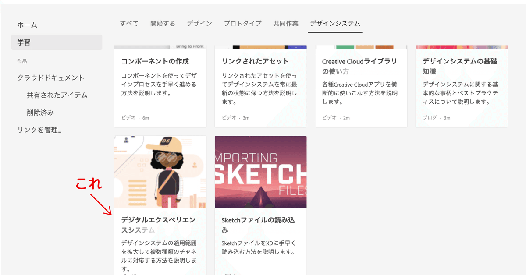Click デザインシステムの基礎知識 description text
The height and width of the screenshot is (275, 526).
pyautogui.click(x=460, y=93)
